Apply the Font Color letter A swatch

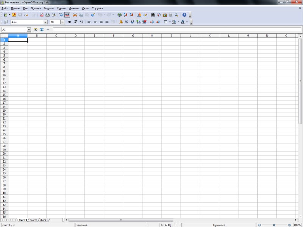click(183, 22)
